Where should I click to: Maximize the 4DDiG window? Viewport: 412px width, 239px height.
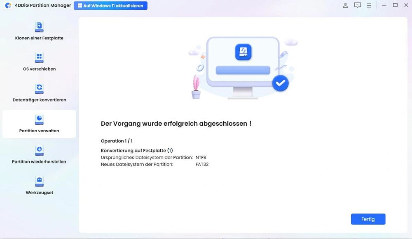[395, 5]
